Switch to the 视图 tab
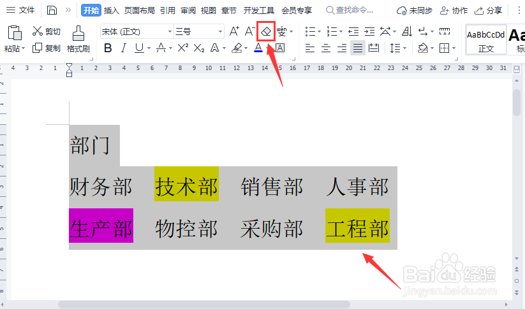525x309 pixels. 208,10
